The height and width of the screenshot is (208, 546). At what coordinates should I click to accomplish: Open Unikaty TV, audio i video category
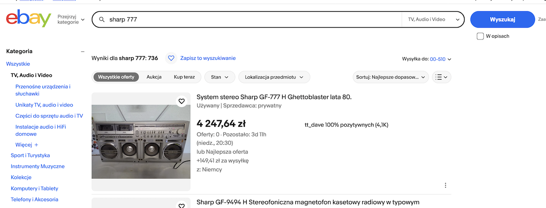[44, 105]
